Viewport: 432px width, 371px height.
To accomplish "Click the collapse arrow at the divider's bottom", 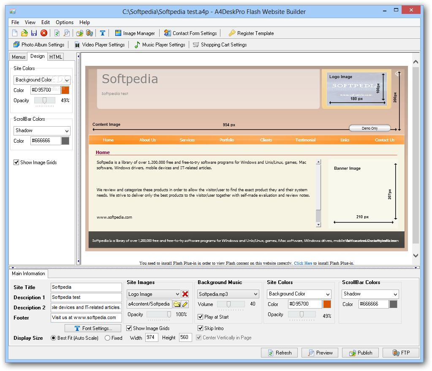I will (x=78, y=261).
